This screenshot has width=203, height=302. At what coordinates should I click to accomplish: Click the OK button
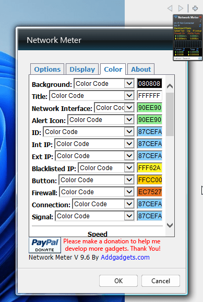118,281
